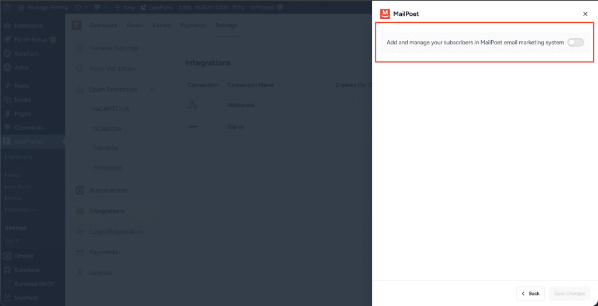This screenshot has width=598, height=306.
Task: Open New Form submenu link
Action: coord(17,186)
